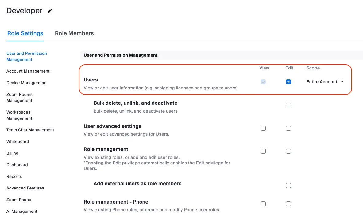Open Team Chat Management settings

30,130
